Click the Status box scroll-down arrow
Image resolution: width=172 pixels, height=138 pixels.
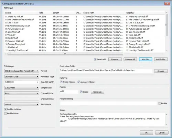pos(166,124)
